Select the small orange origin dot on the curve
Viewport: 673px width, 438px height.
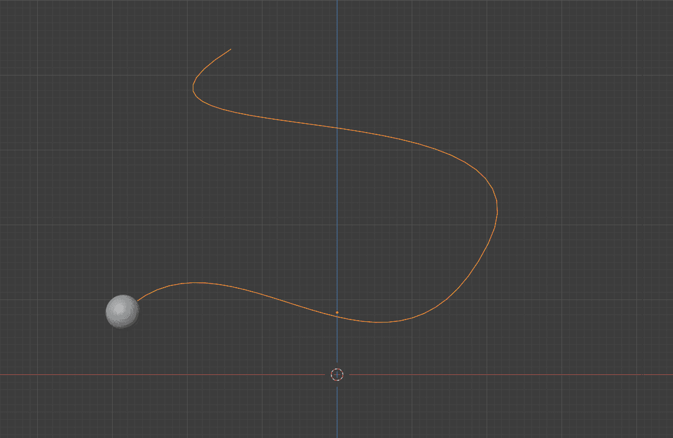[337, 311]
